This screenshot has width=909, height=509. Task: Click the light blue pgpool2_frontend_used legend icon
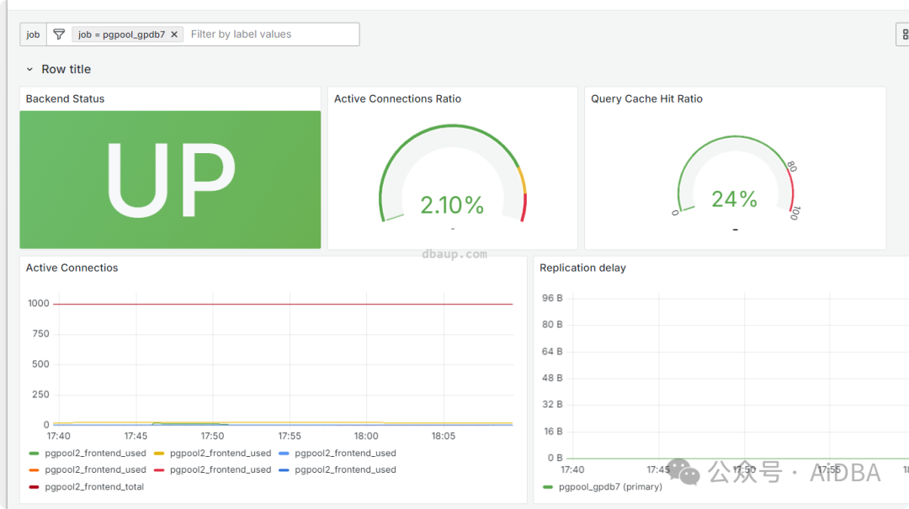tap(284, 453)
